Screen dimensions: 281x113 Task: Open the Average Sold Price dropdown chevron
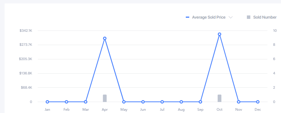pos(231,17)
